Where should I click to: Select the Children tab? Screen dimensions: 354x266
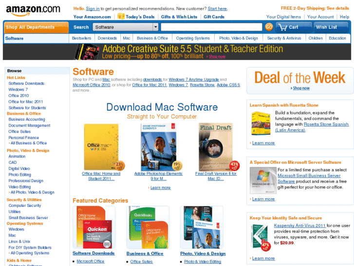[x=316, y=38]
